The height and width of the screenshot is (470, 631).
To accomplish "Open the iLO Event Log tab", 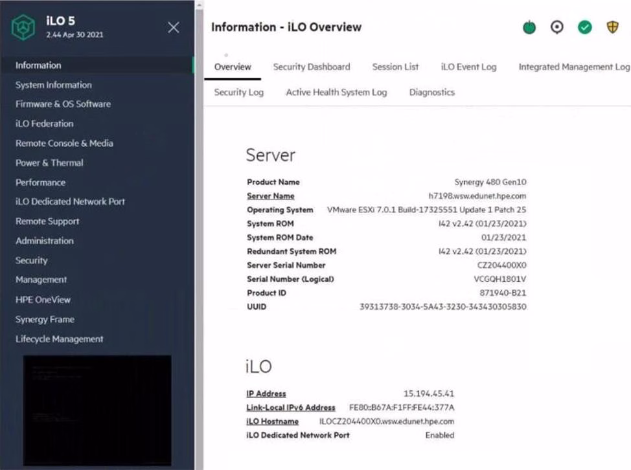I will [x=468, y=67].
